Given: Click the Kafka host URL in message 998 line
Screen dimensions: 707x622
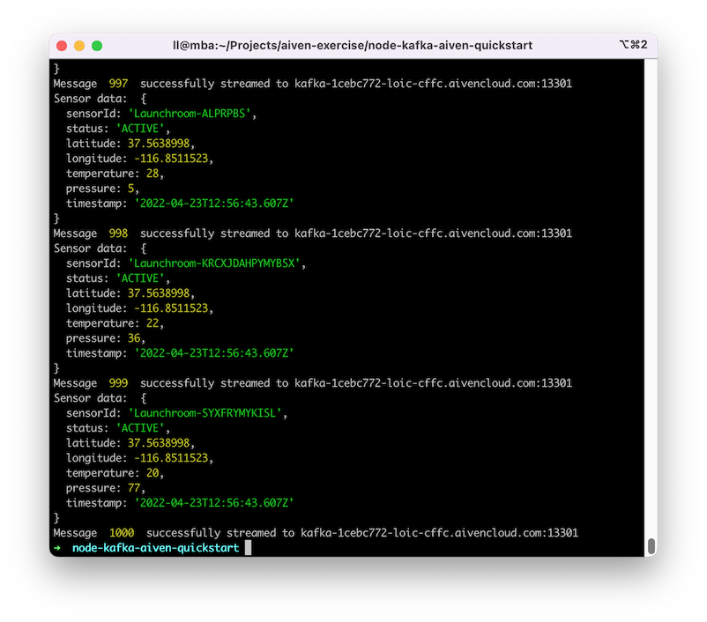Looking at the screenshot, I should pyautogui.click(x=434, y=233).
